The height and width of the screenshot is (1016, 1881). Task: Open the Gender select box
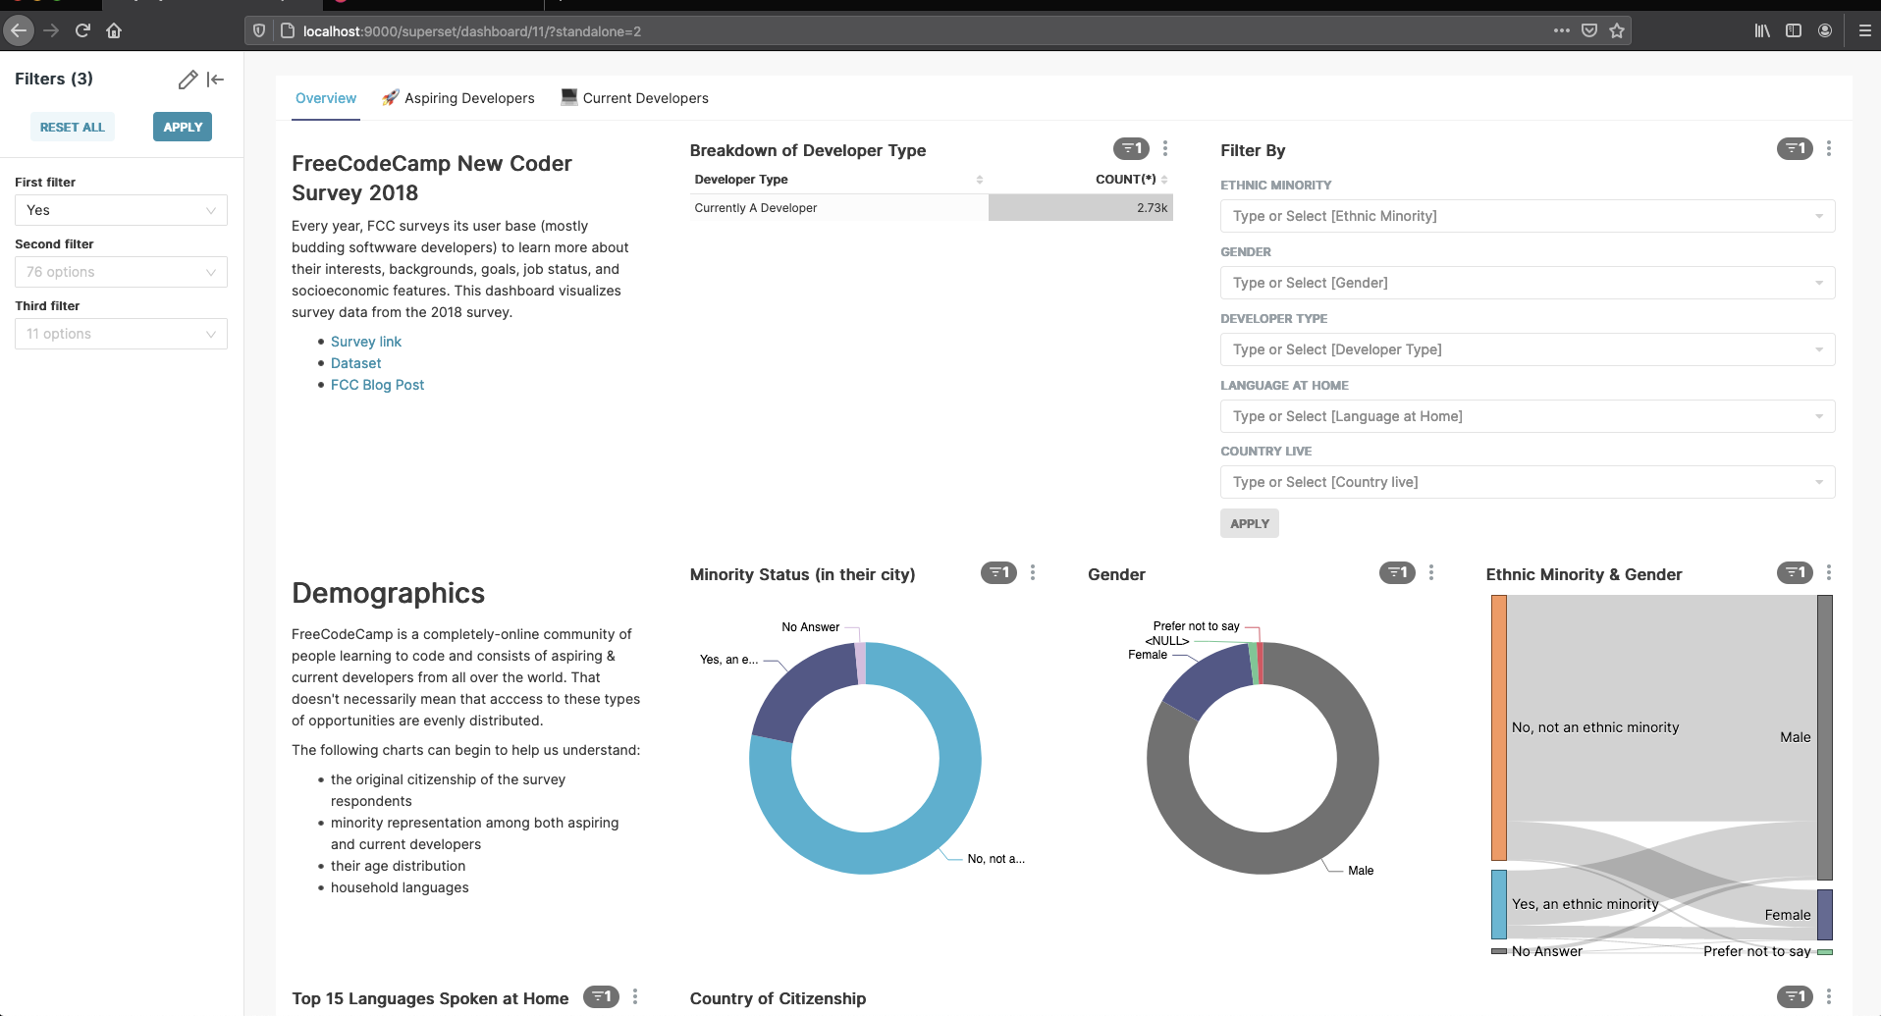[1528, 283]
